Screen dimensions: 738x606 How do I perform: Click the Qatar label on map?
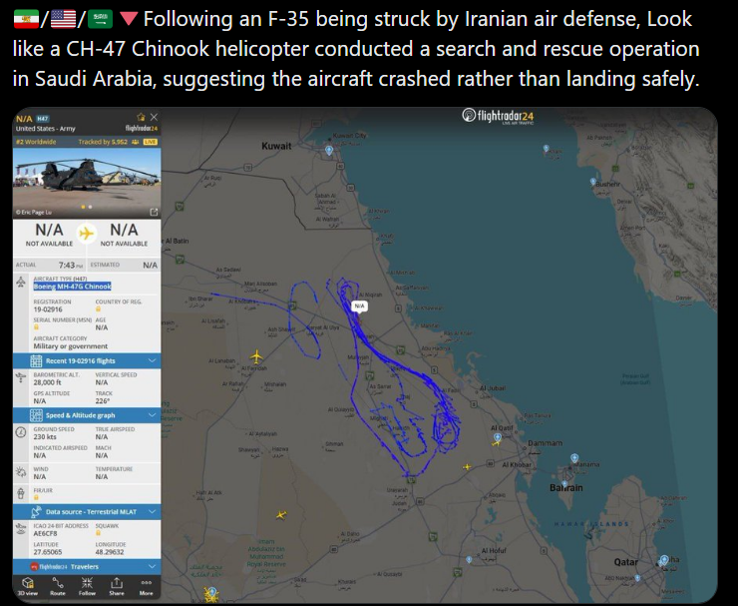point(626,562)
